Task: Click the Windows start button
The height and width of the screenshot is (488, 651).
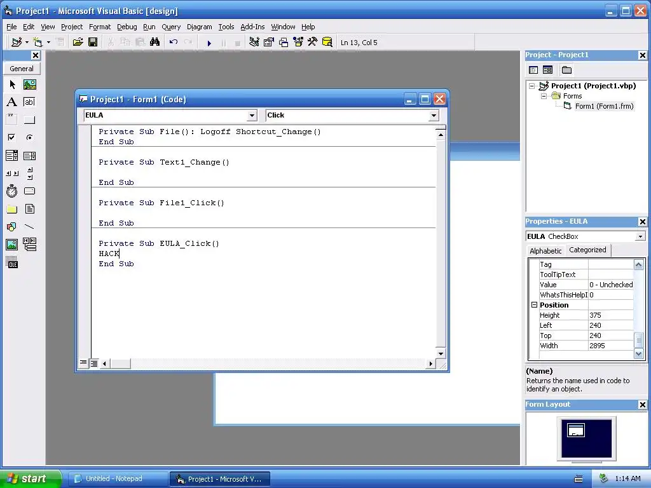Action: tap(31, 478)
